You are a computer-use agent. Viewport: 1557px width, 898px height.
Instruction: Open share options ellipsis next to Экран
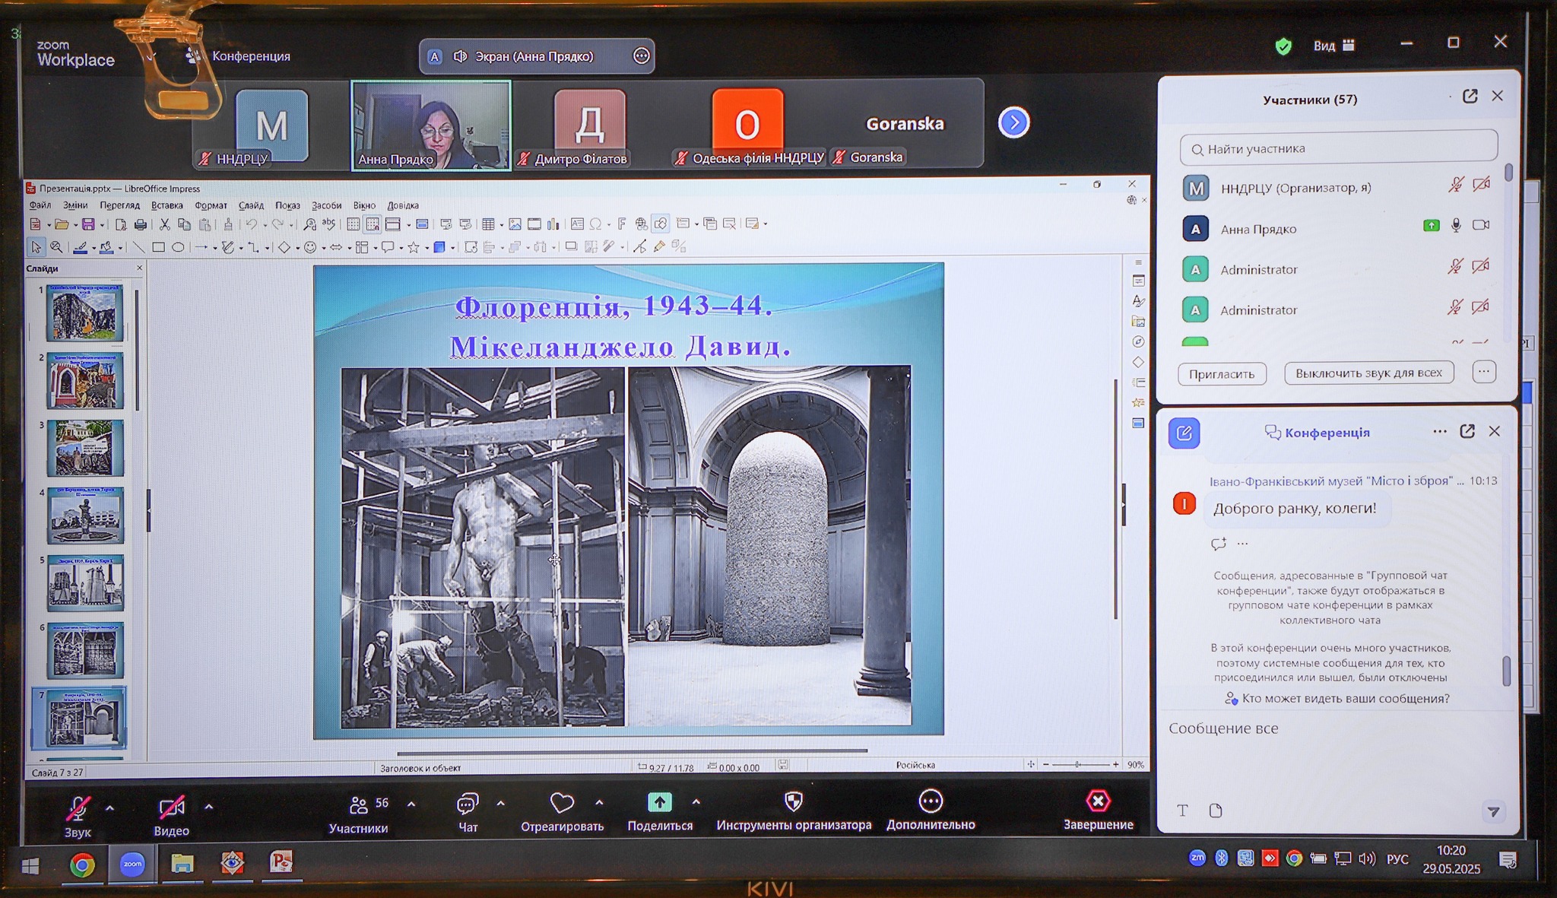(x=641, y=56)
